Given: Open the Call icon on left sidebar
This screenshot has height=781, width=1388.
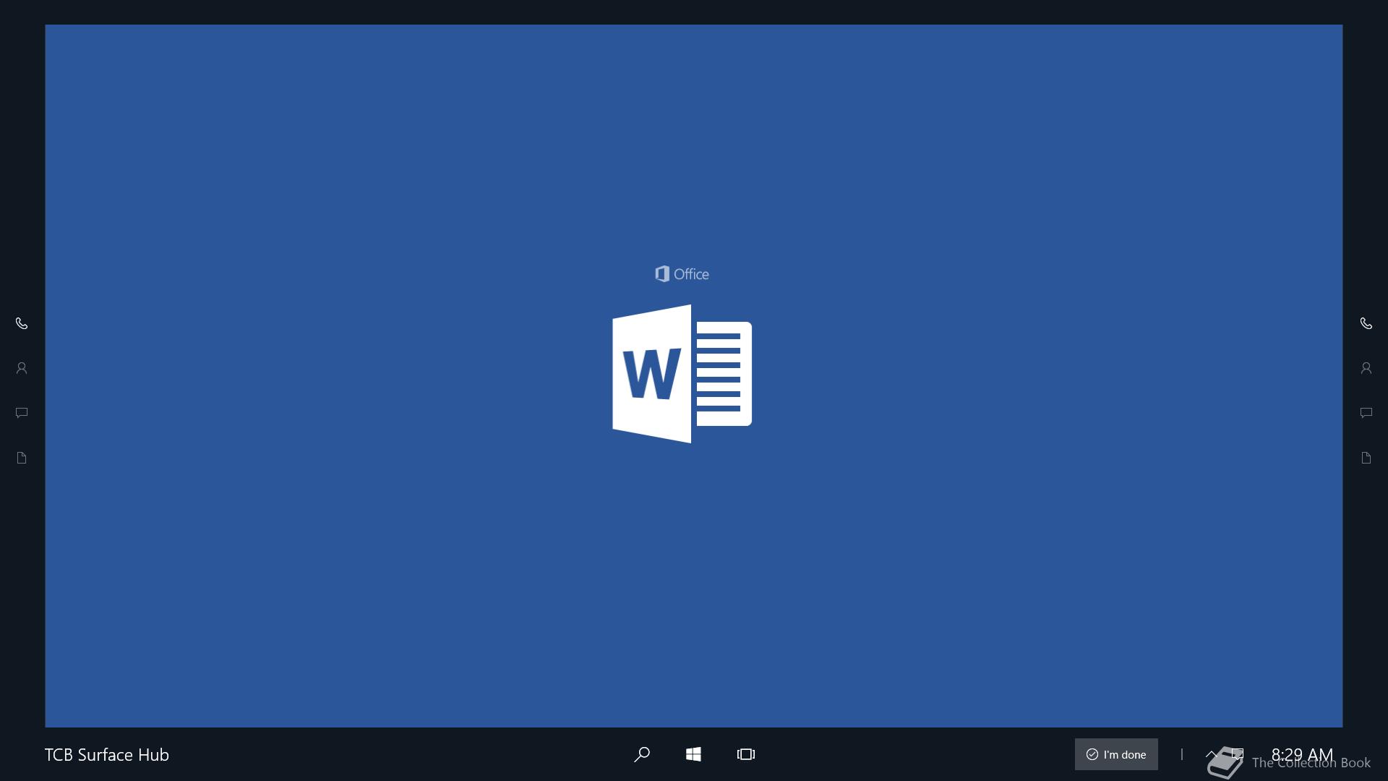Looking at the screenshot, I should pos(22,323).
